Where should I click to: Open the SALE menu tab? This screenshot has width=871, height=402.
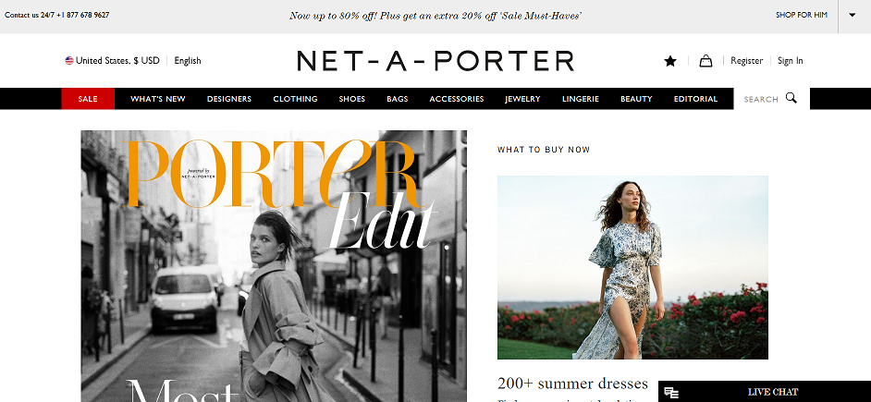click(88, 99)
